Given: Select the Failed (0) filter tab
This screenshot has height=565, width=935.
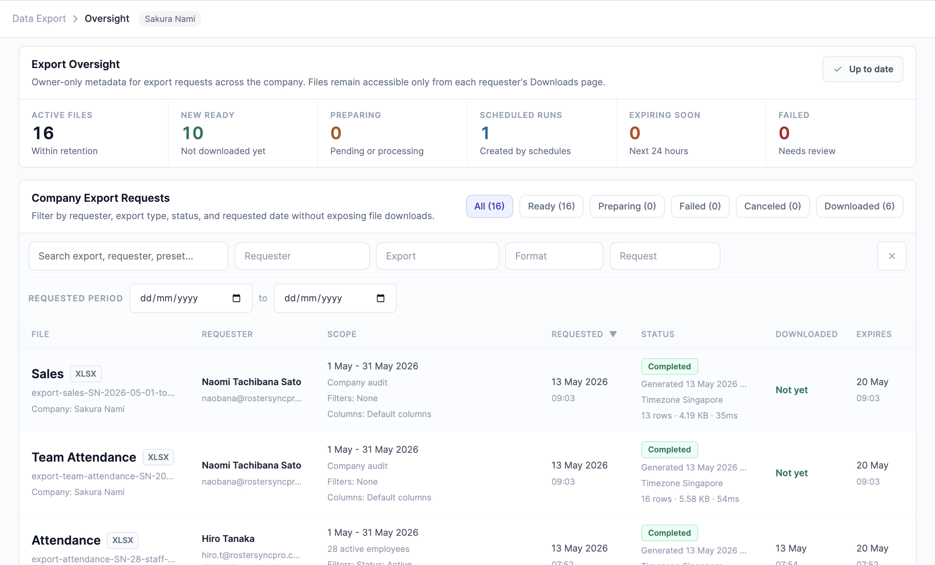Looking at the screenshot, I should coord(700,206).
